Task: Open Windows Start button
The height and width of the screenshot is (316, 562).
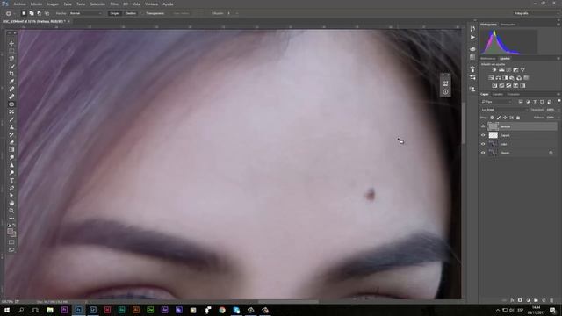Action: [7, 310]
